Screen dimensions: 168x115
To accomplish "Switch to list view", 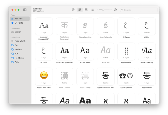I will tap(92, 10).
